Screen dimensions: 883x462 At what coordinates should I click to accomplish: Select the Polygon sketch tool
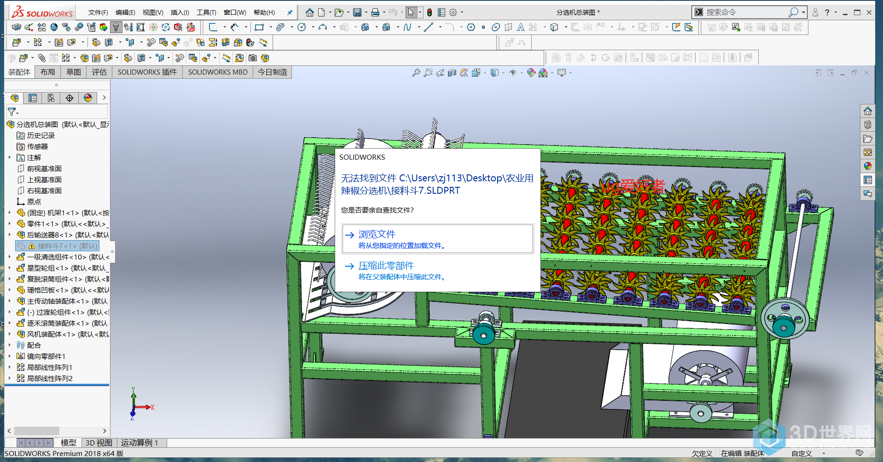click(471, 27)
